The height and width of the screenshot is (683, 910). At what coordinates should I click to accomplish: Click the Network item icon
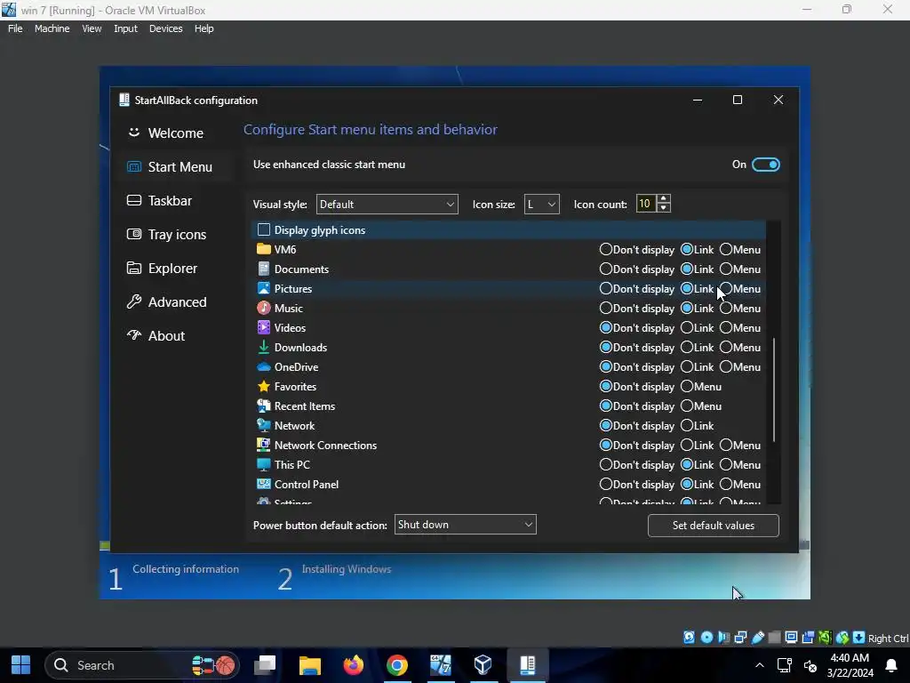click(x=263, y=425)
